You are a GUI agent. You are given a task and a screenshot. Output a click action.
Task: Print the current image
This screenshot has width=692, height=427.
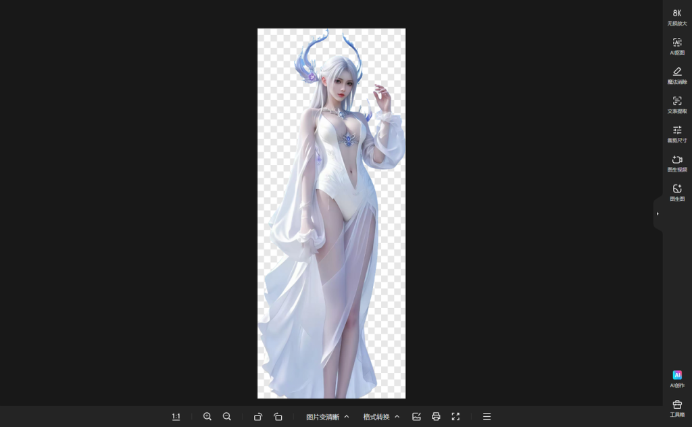(x=436, y=416)
